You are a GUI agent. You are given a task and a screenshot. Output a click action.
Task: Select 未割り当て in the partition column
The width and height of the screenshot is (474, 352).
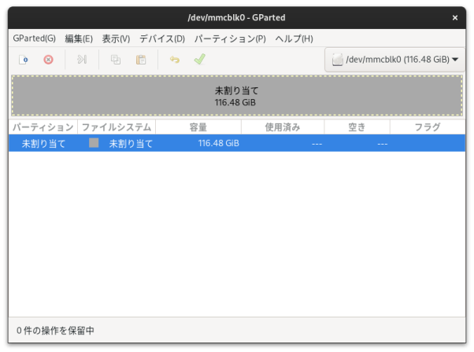43,143
